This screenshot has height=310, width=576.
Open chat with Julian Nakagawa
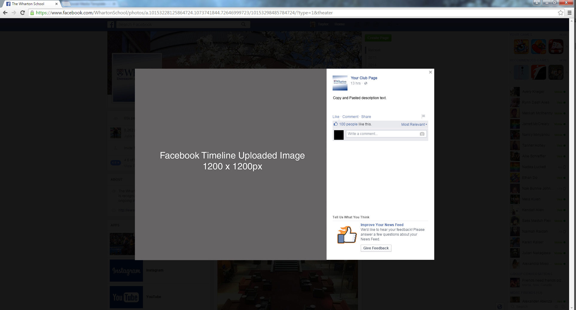(538, 253)
